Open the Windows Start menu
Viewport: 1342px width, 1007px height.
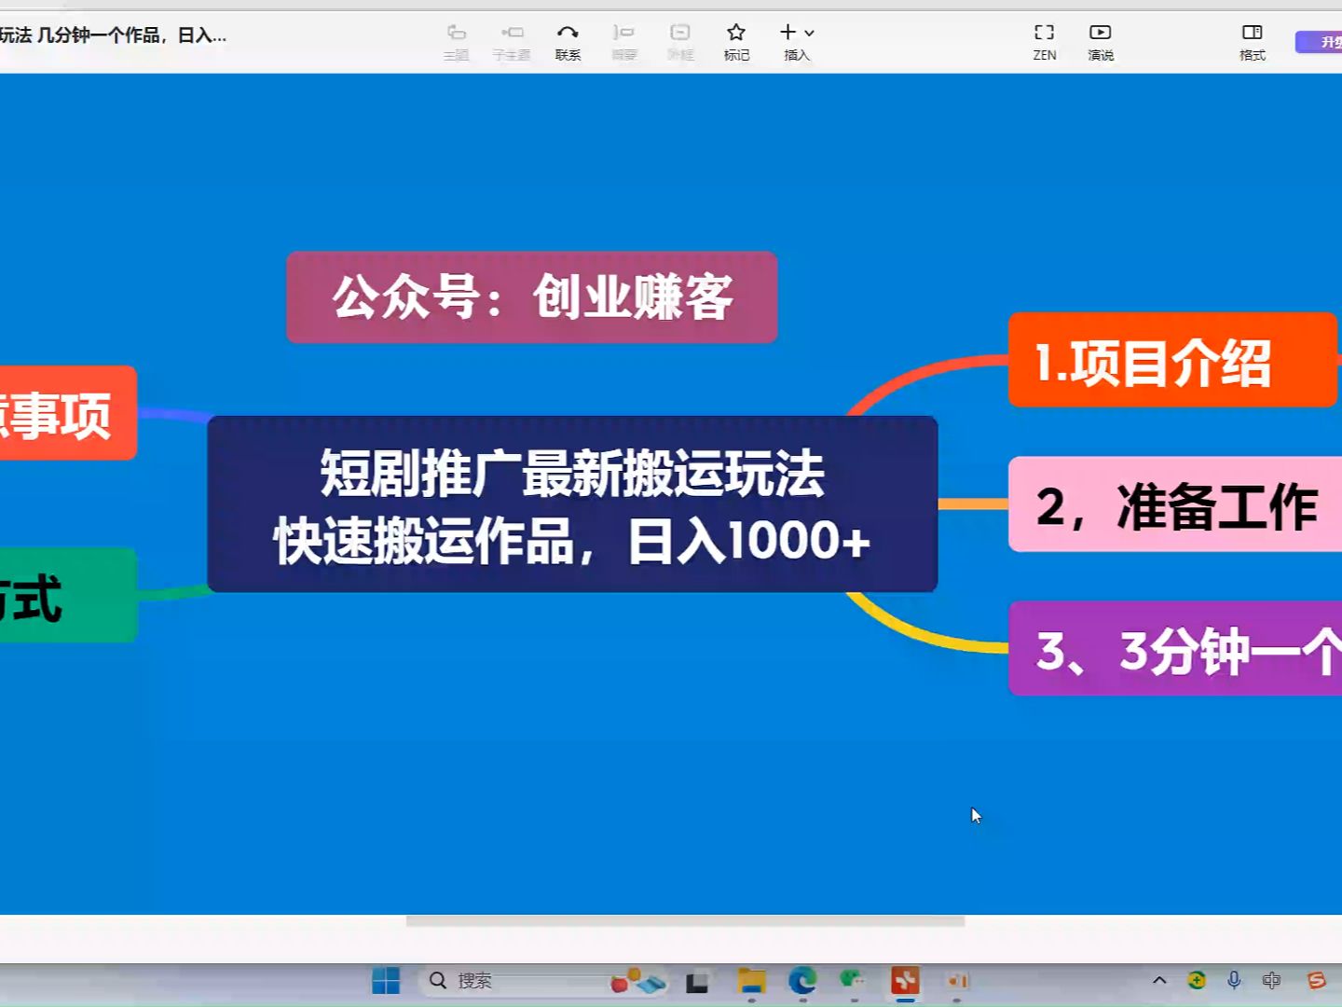pyautogui.click(x=386, y=981)
